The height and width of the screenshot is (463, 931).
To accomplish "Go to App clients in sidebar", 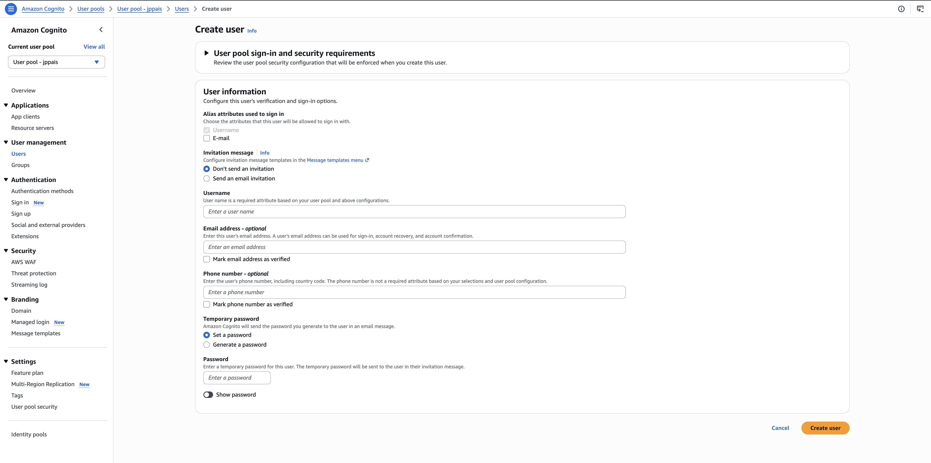I will point(25,116).
